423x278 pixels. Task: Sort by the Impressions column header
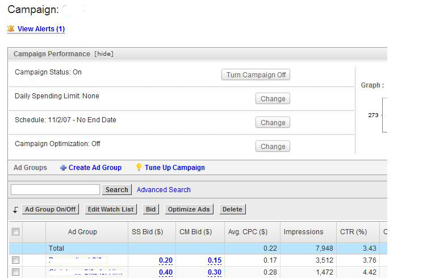[303, 232]
